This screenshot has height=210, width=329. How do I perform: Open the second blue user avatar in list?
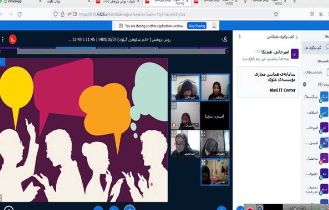pyautogui.click(x=324, y=112)
